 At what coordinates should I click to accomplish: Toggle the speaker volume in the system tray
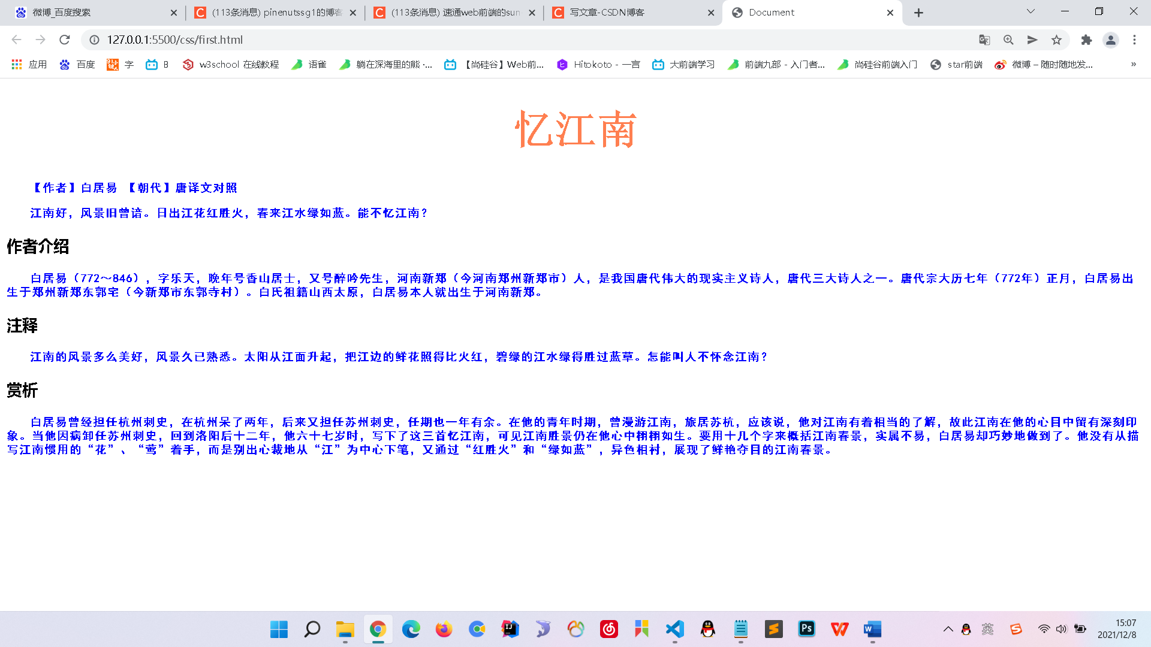pyautogui.click(x=1062, y=629)
